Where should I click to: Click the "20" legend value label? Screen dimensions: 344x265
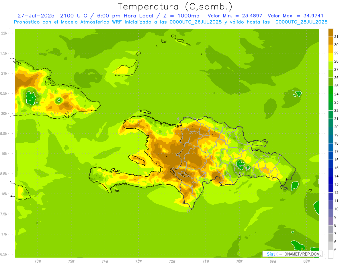[337, 127]
